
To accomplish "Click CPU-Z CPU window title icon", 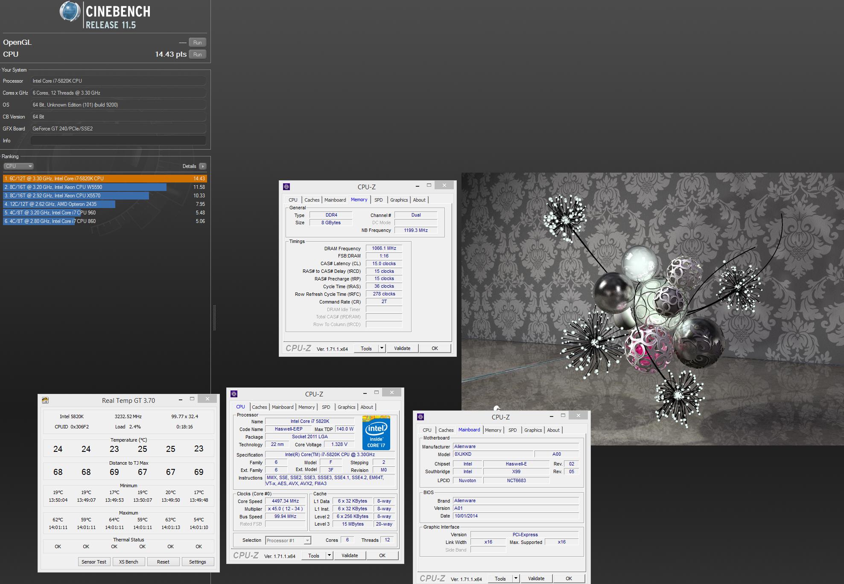I will click(x=234, y=394).
